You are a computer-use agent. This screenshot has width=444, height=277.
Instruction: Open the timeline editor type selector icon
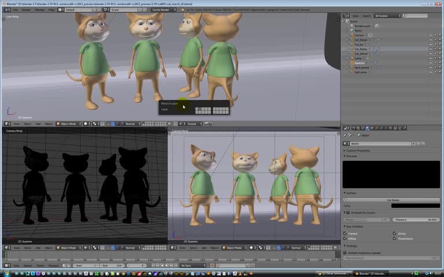[8, 265]
